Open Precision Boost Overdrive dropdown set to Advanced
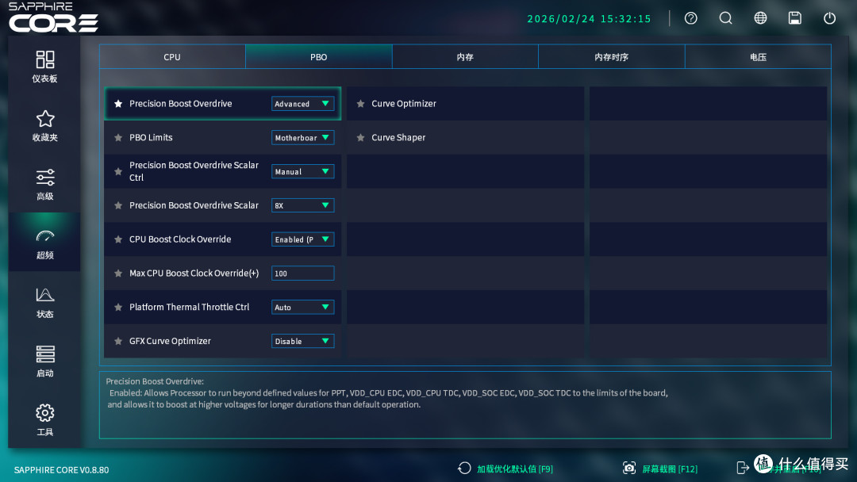This screenshot has width=857, height=482. 303,104
